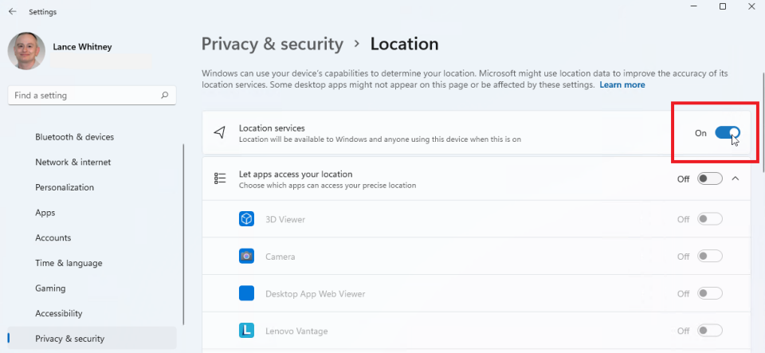
Task: Click the Desktop App Web Viewer icon
Action: tap(246, 293)
